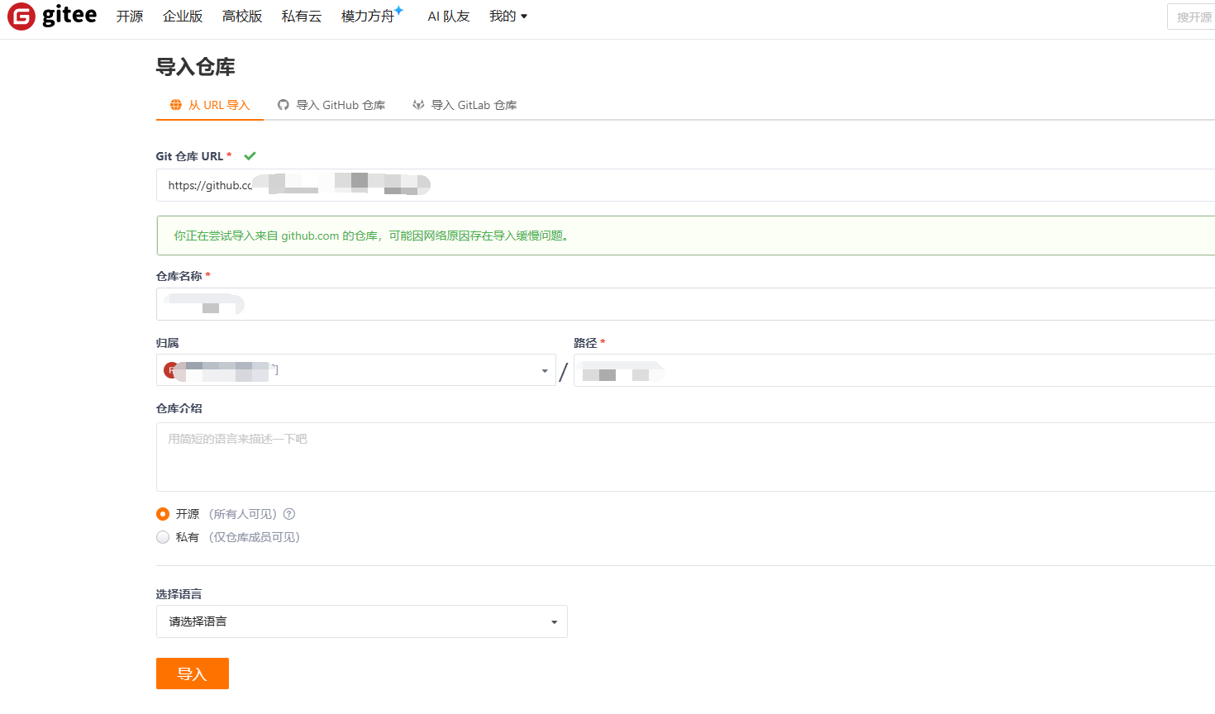Expand the 归属 owner dropdown

(544, 371)
